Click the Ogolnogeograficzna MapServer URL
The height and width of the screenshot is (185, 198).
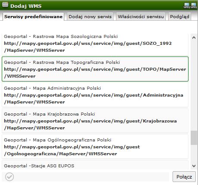point(72,151)
